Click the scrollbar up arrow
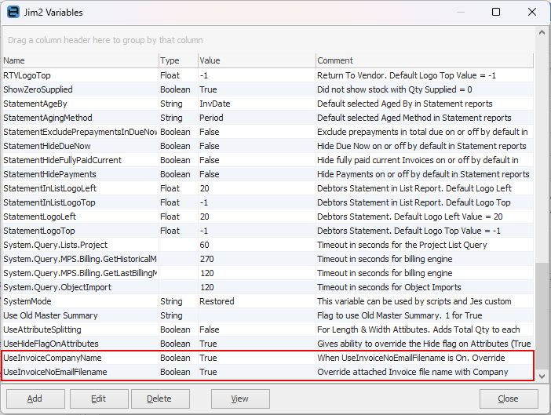 click(x=542, y=32)
